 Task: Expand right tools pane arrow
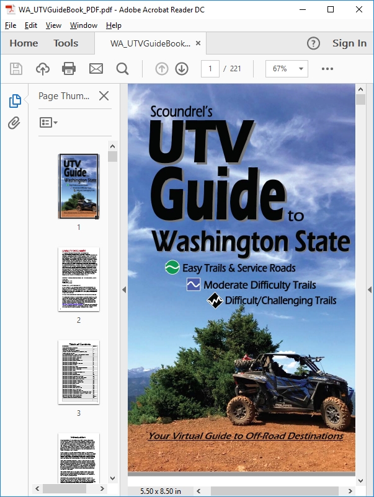370,289
